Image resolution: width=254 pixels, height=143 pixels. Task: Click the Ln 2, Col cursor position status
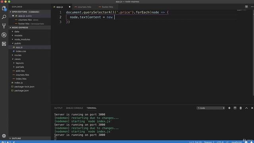195,142
